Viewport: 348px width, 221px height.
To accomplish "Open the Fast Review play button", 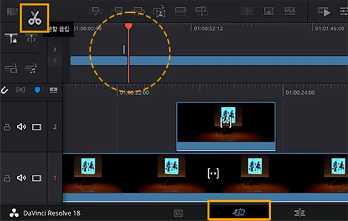I will point(324,12).
